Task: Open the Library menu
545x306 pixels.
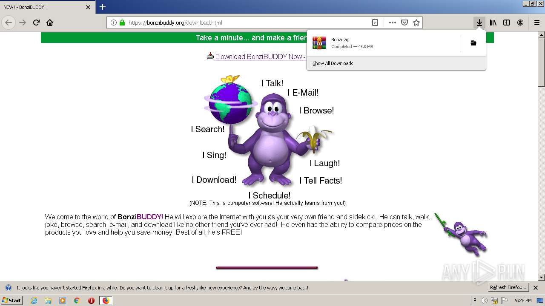Action: click(493, 23)
